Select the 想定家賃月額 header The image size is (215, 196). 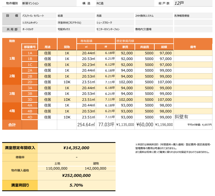point(145,41)
